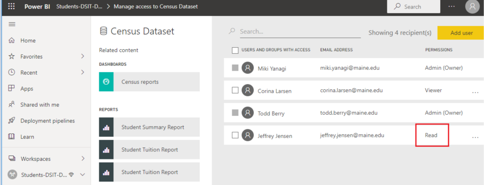Click Jeffrey Jensen's avatar icon
The image size is (484, 185).
[247, 135]
